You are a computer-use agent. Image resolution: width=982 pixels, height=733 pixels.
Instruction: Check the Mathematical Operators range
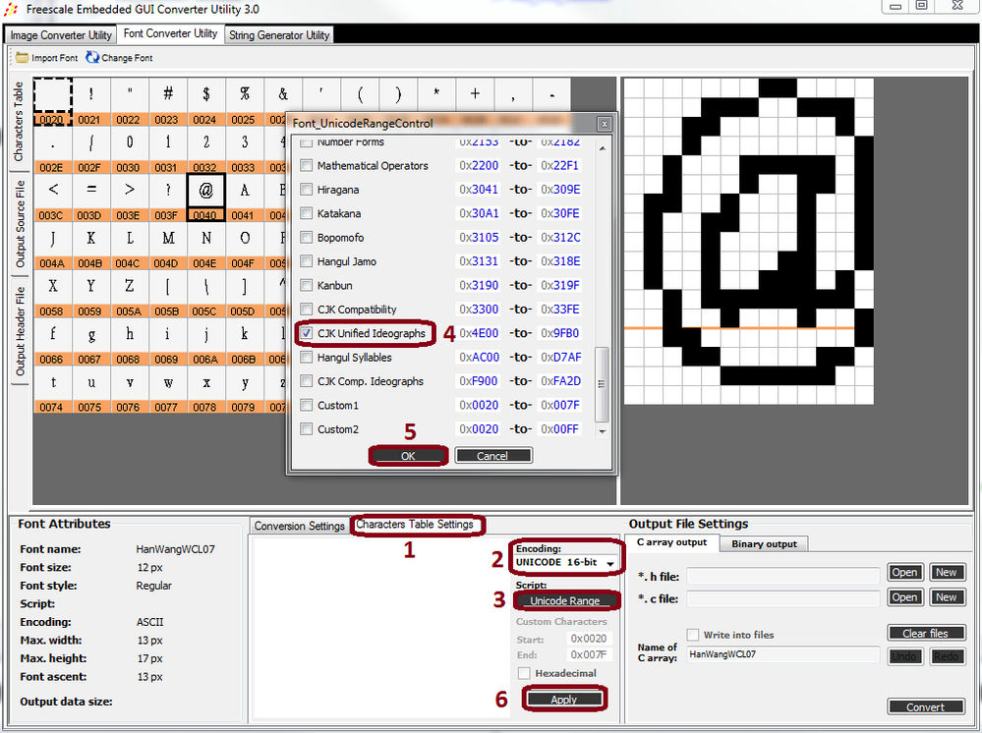tap(307, 166)
